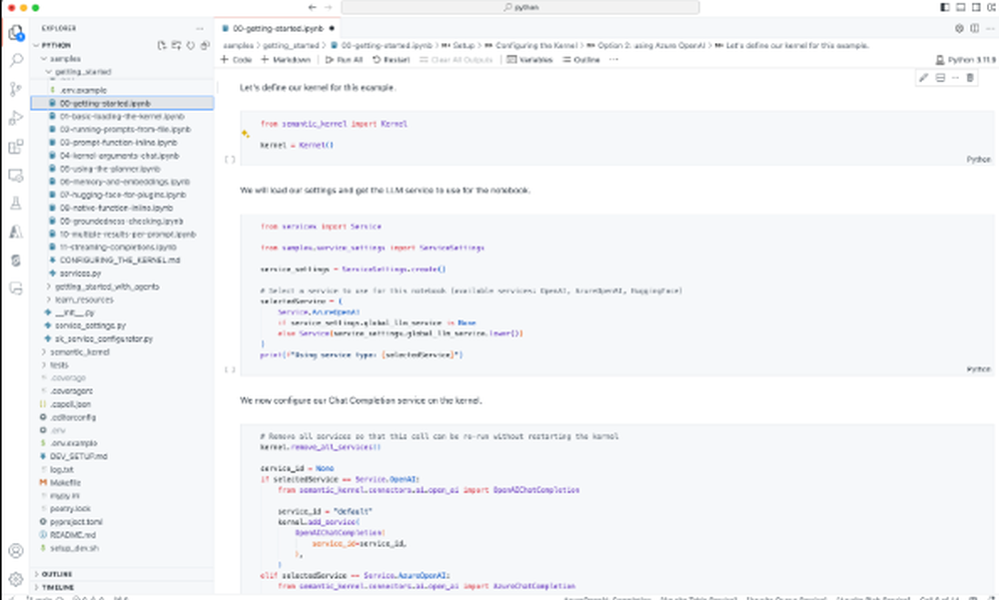Run All notebook cells
The image size is (999, 600).
(344, 59)
